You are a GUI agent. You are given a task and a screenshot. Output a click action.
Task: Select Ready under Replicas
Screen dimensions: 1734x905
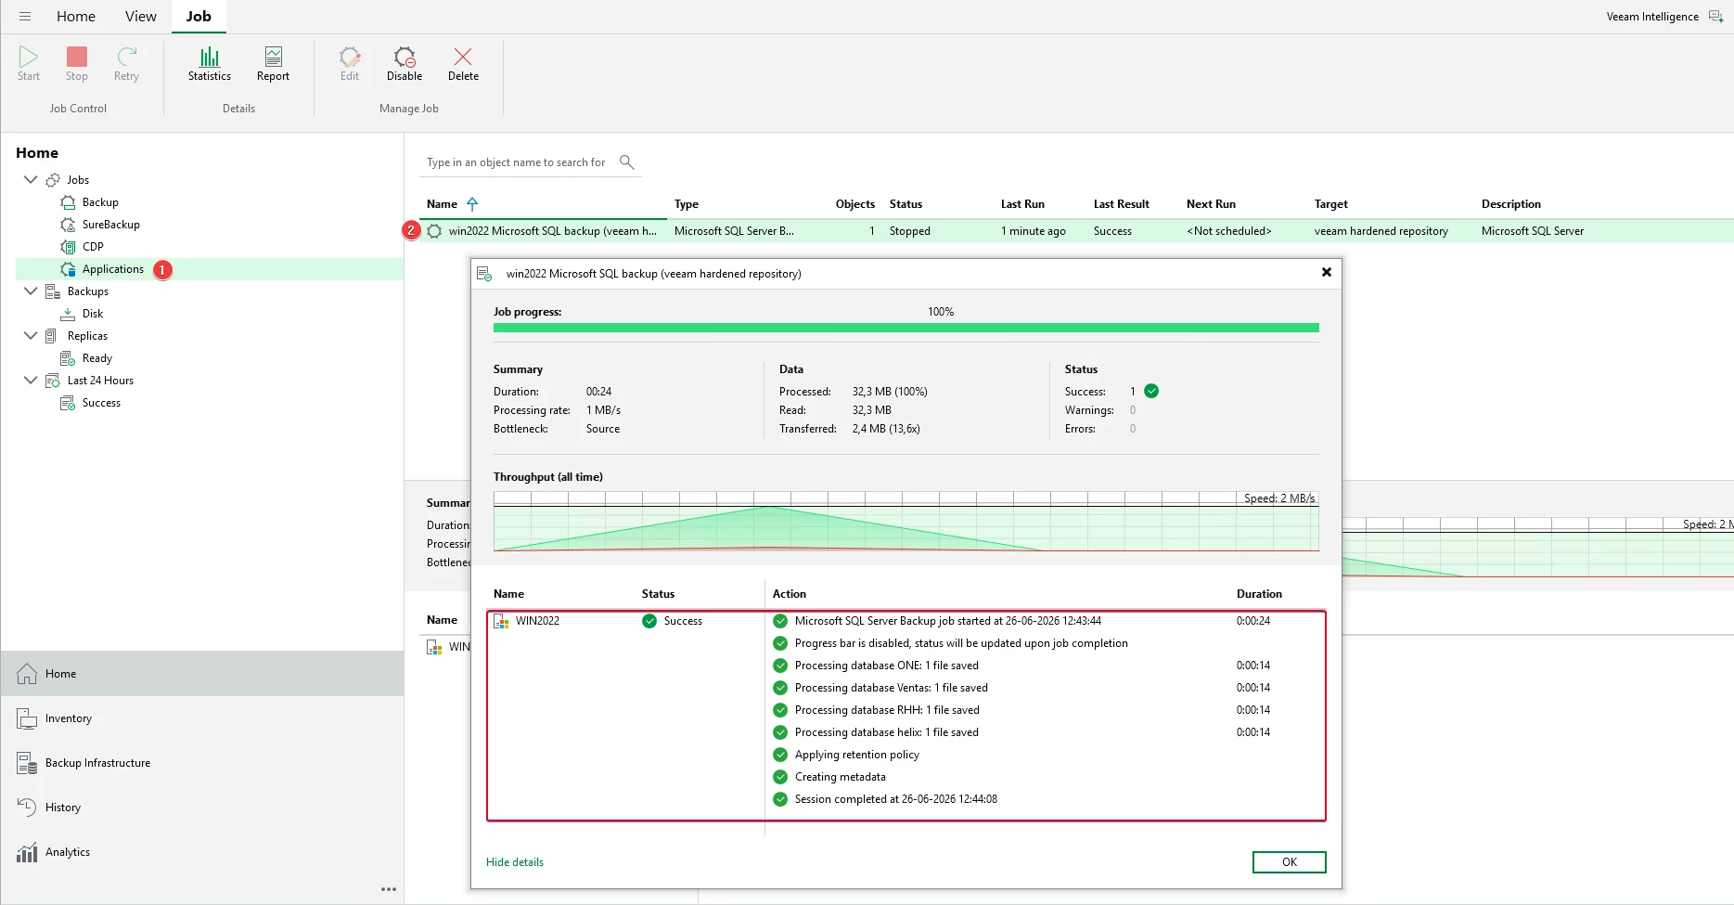97,358
